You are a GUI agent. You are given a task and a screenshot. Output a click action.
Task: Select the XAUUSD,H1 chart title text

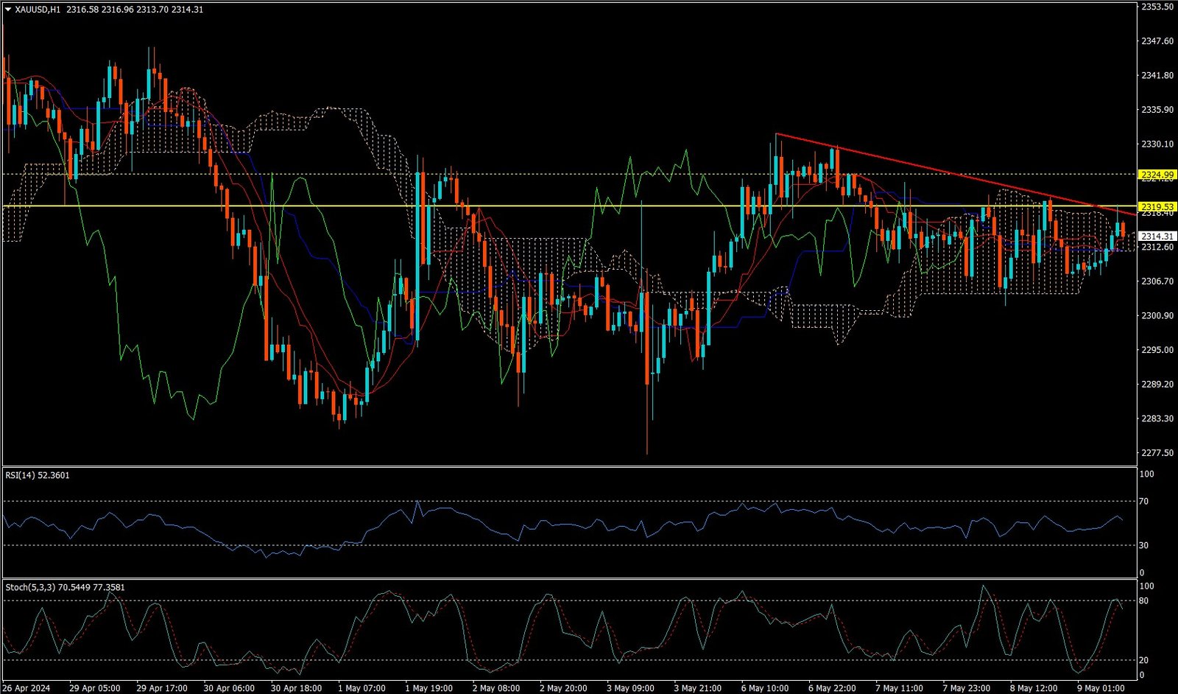pyautogui.click(x=37, y=10)
